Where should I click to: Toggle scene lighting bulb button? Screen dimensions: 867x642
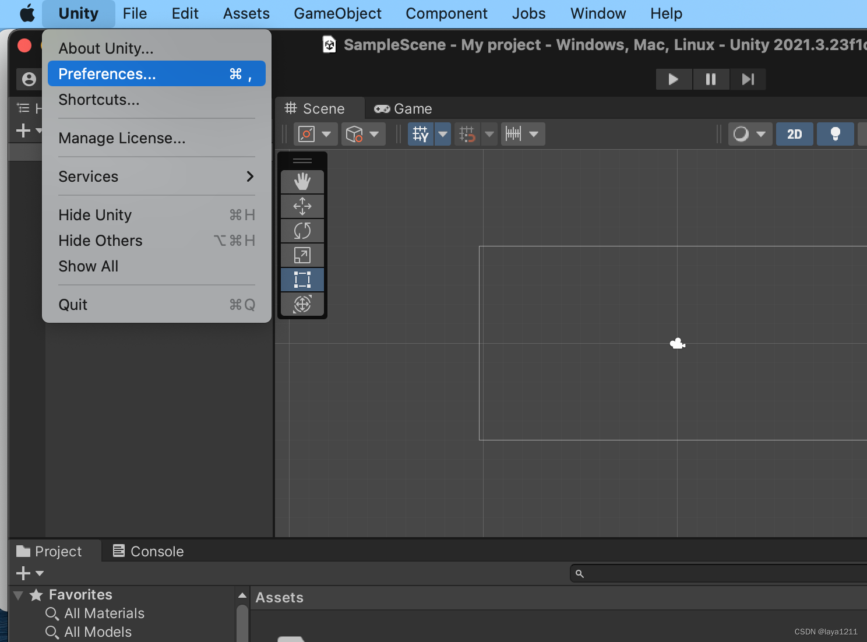point(836,134)
